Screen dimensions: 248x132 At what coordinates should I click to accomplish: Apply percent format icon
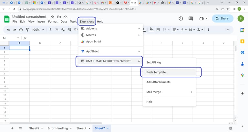(x=57, y=29)
